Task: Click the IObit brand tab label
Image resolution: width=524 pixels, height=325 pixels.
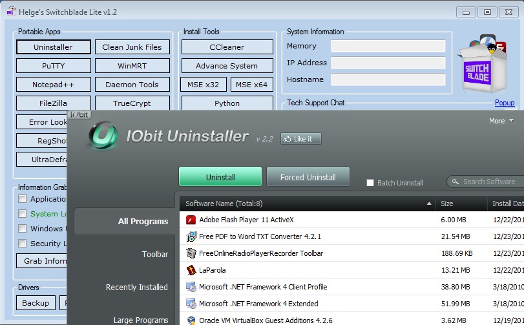Action: tap(79, 114)
